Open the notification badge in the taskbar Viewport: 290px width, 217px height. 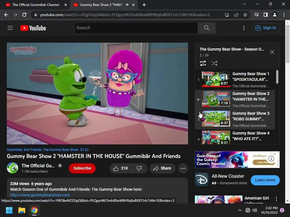click(282, 210)
